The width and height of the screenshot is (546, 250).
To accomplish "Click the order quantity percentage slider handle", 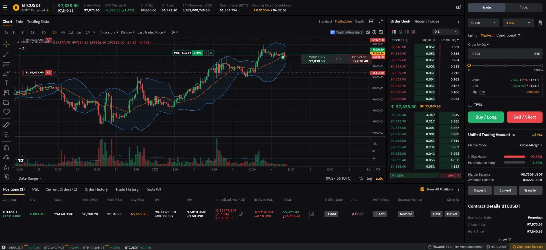I will click(469, 66).
